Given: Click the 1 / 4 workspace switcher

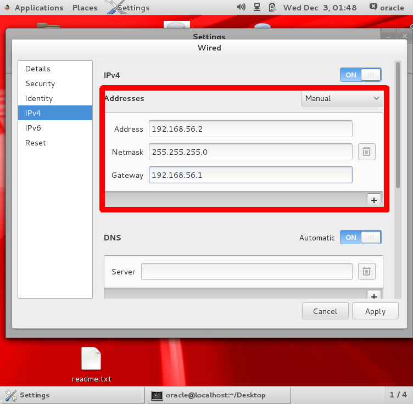Looking at the screenshot, I should 398,395.
